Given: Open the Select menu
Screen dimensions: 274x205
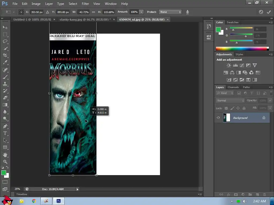Looking at the screenshot, I should click(73, 4).
